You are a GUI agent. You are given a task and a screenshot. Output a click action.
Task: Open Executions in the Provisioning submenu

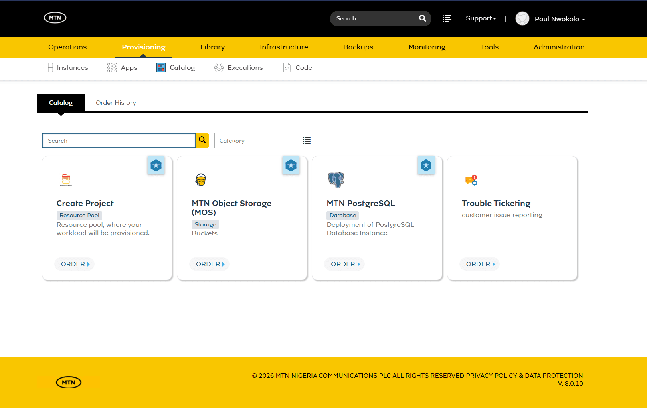239,68
